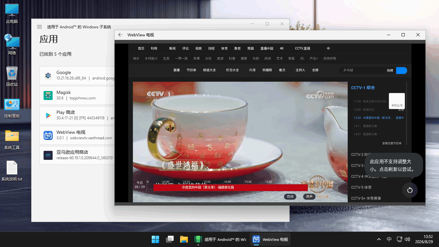This screenshot has height=247, width=439.
Task: Click the 12:34 非遗里的中国 schedule entry
Action: click(x=379, y=118)
